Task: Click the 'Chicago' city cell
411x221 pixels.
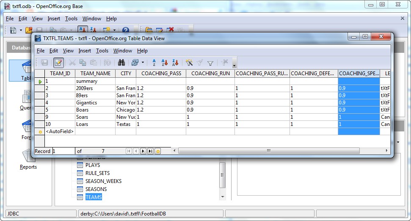Action: [126, 110]
